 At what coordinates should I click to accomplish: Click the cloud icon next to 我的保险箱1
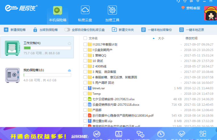pos(69,70)
